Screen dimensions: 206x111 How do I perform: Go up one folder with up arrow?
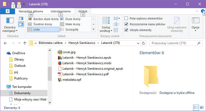click(x=25, y=43)
